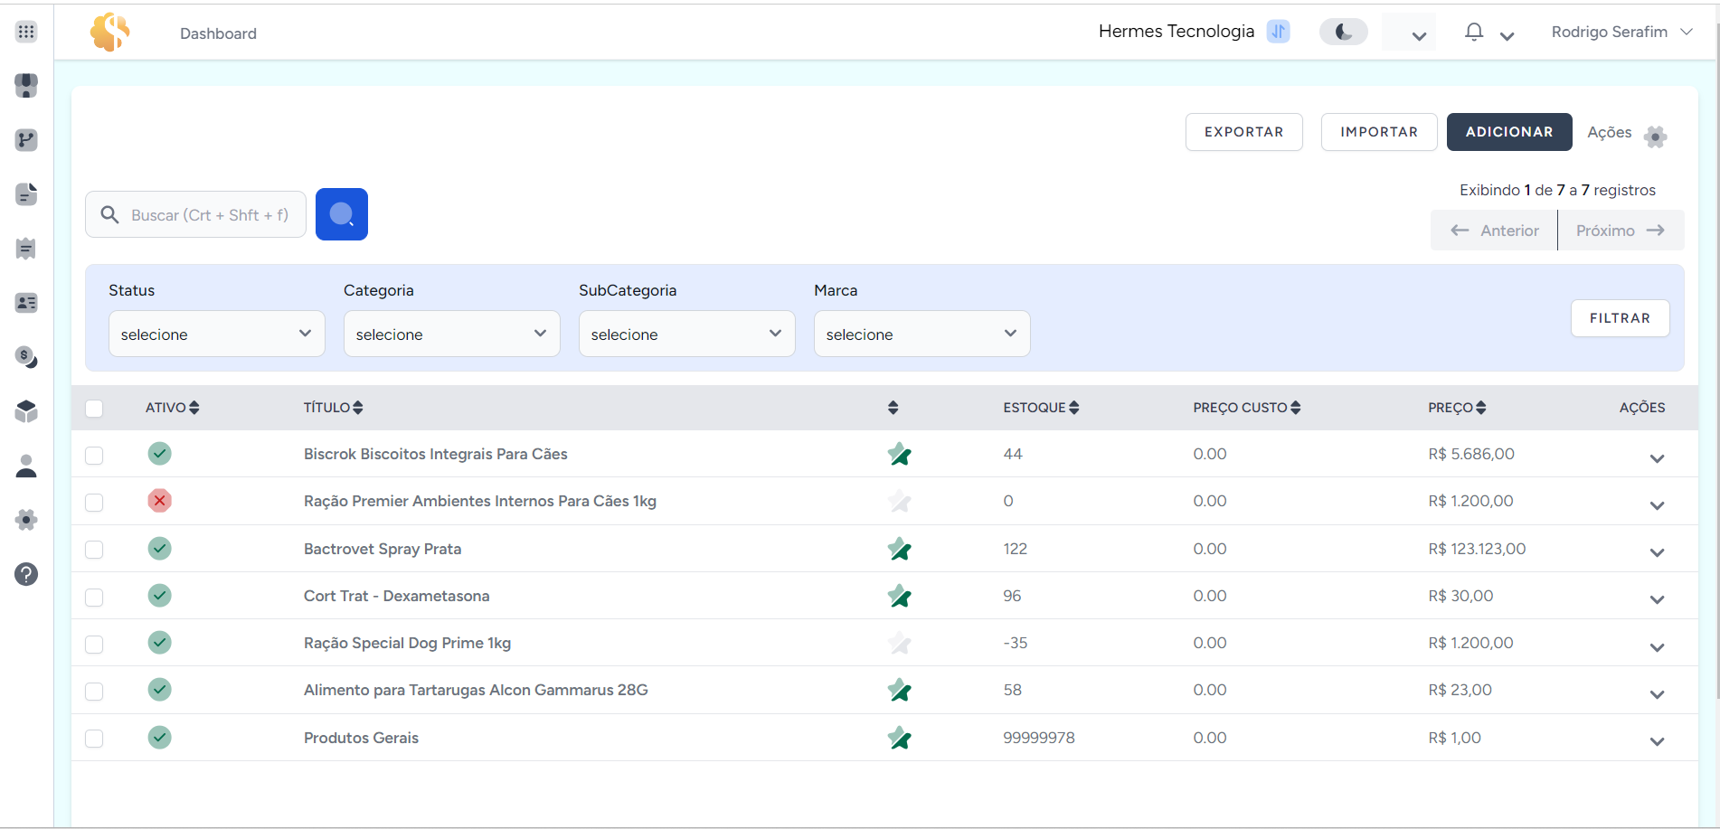Open the Status dropdown filter
Image resolution: width=1720 pixels, height=829 pixels.
click(217, 334)
